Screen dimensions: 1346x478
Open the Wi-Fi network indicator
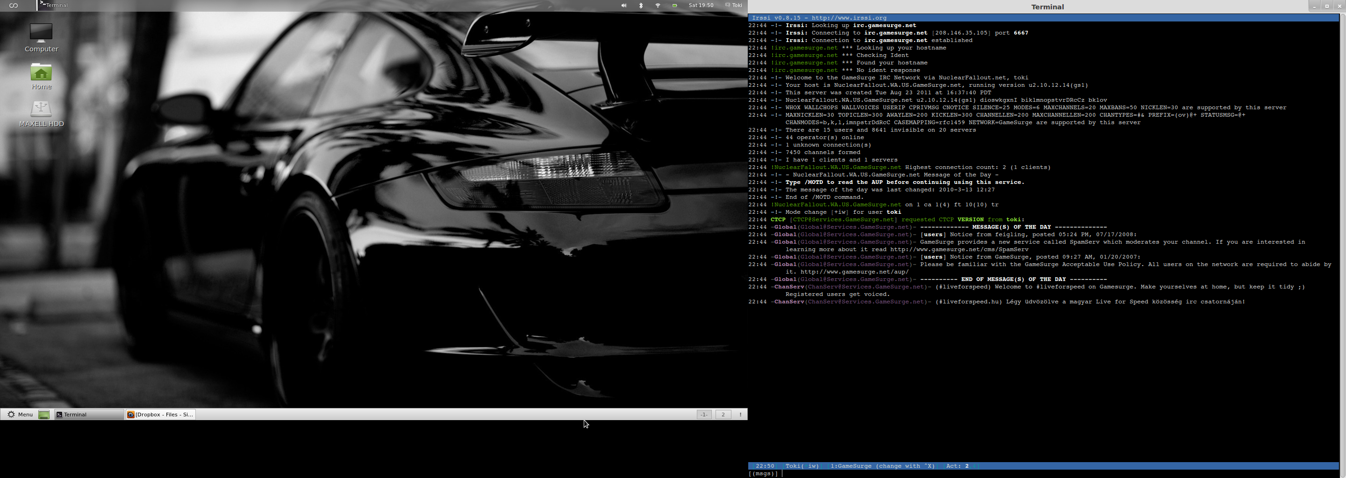click(658, 5)
